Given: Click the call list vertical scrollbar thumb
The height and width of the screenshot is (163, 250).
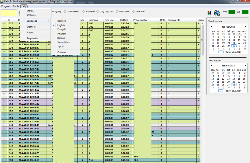Looking at the screenshot, I should (x=202, y=40).
